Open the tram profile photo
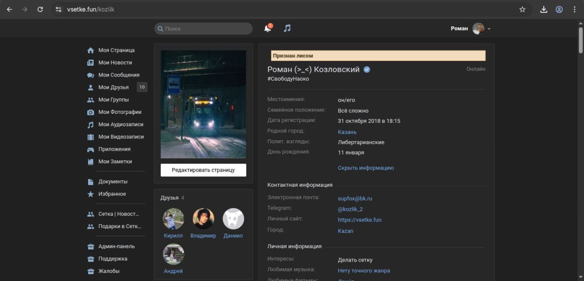 (x=203, y=104)
